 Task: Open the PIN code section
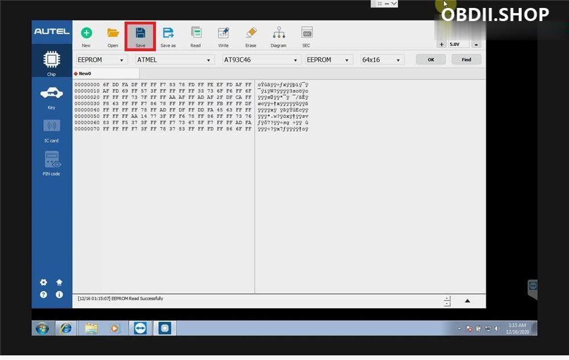tap(52, 163)
